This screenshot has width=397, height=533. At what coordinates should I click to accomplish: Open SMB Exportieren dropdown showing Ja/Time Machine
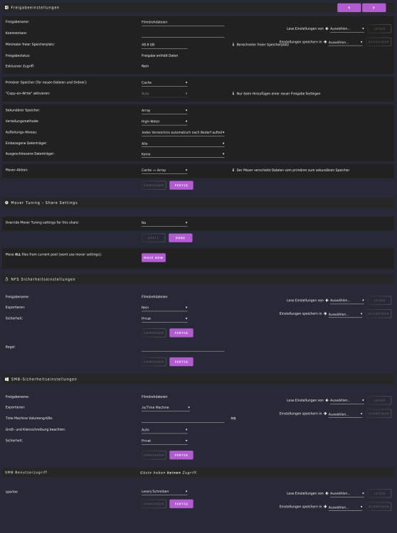point(166,408)
